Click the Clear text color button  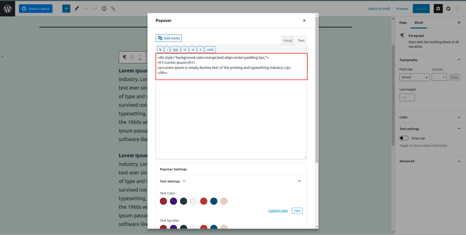(x=297, y=211)
